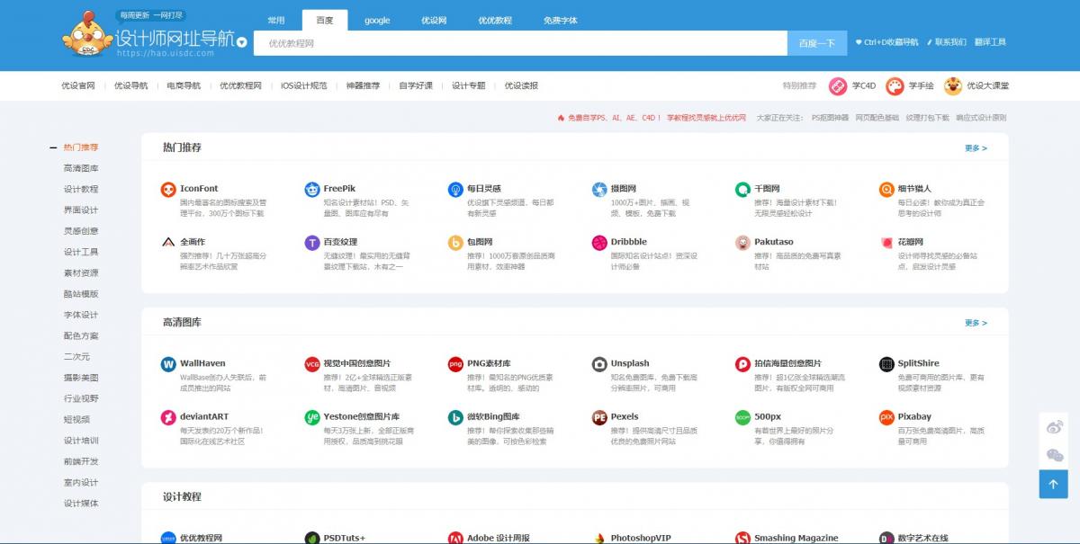Open the Dribbble icon link

pos(599,242)
